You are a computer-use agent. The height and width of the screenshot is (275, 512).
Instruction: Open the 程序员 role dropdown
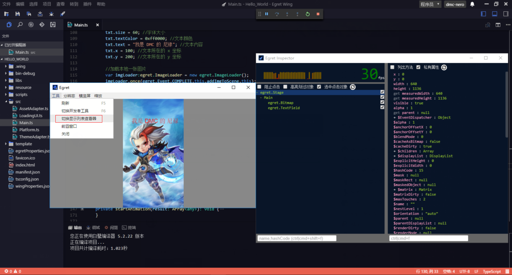click(x=430, y=4)
